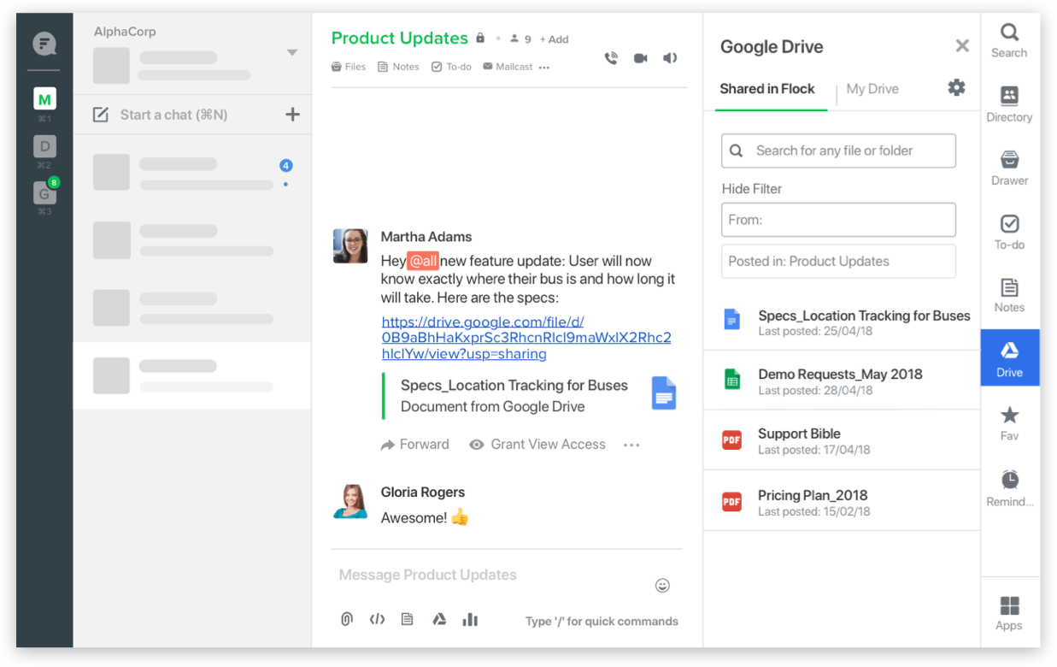1057x667 pixels.
Task: Switch to Shared in Flock tab
Action: tap(767, 89)
